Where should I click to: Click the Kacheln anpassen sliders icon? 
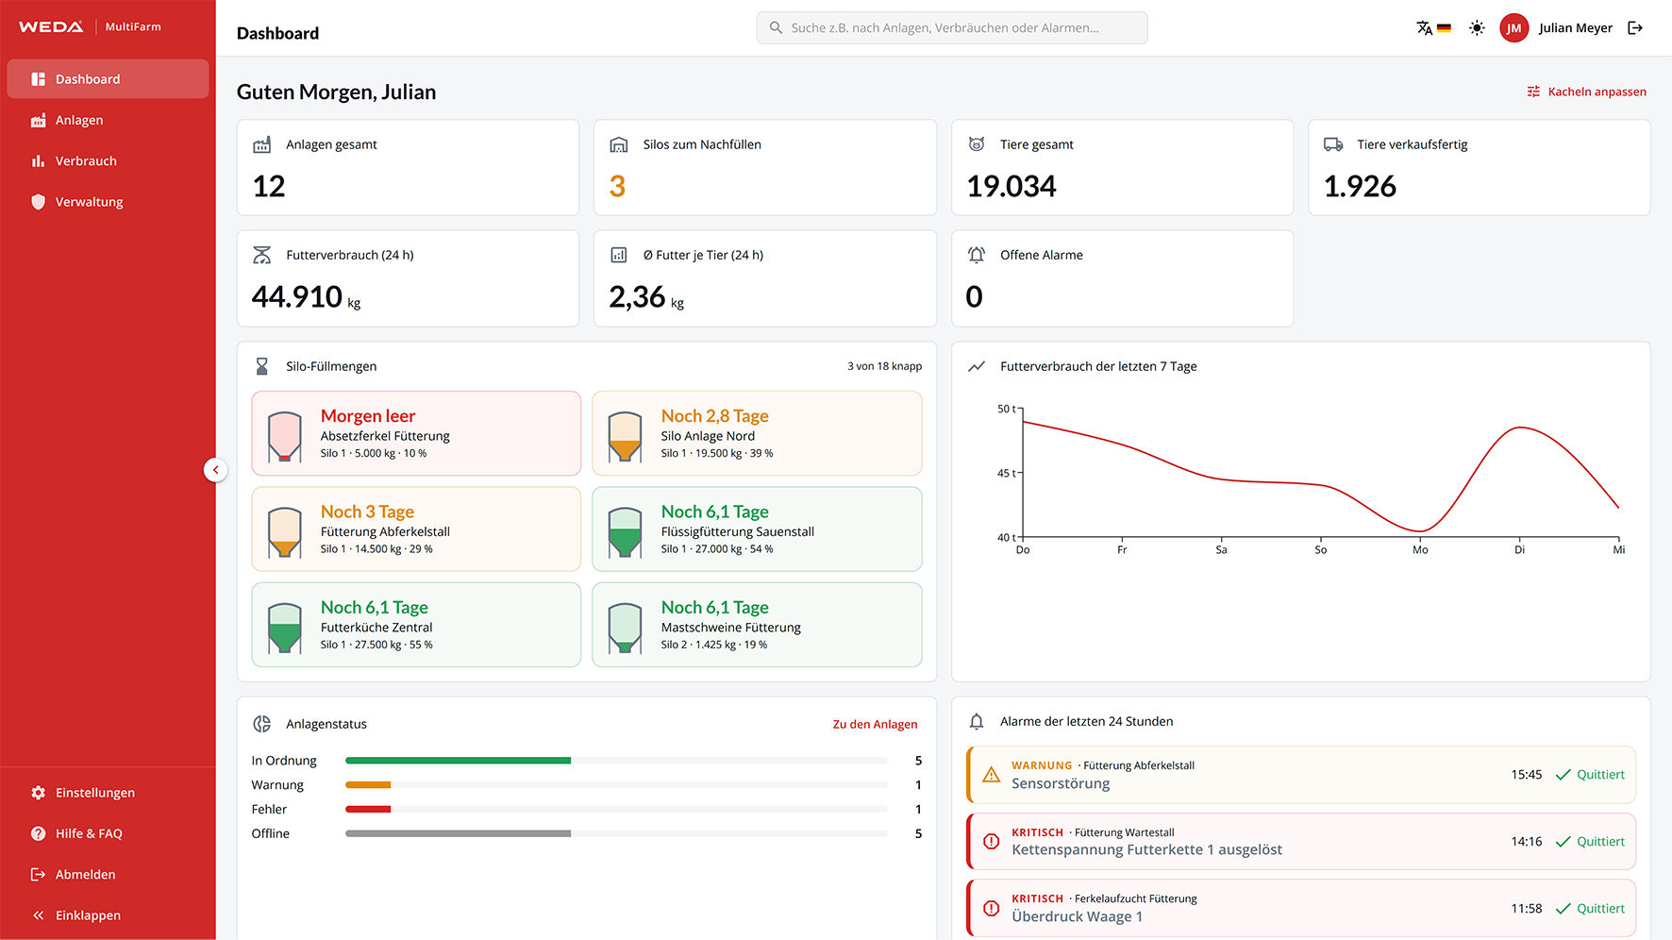pos(1533,92)
